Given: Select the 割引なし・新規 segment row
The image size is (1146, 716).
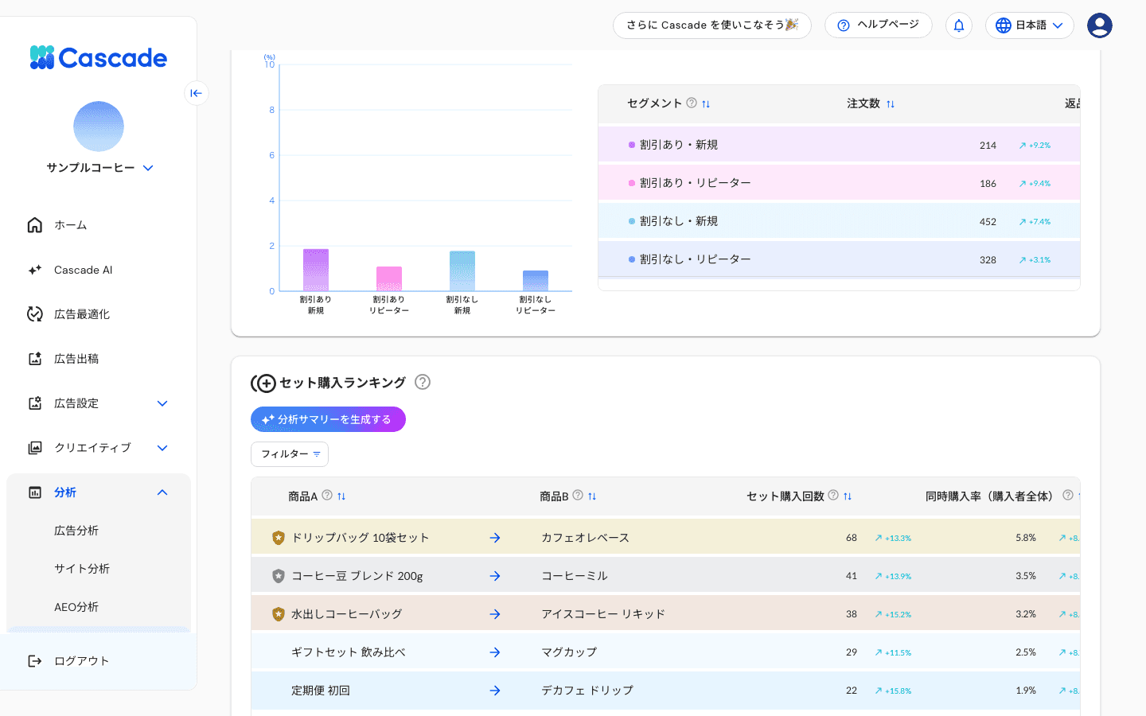Looking at the screenshot, I should pyautogui.click(x=839, y=221).
